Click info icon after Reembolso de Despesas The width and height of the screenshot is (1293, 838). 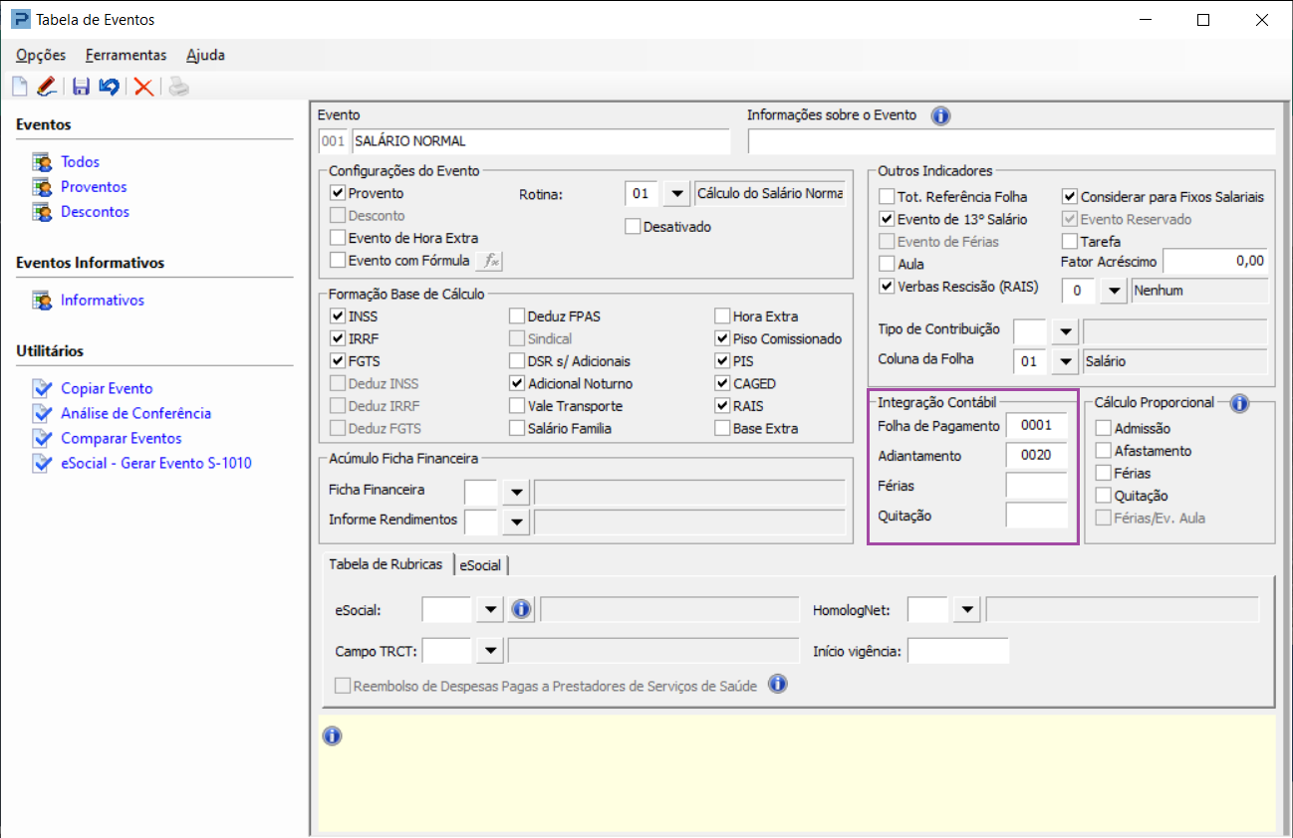pos(778,685)
